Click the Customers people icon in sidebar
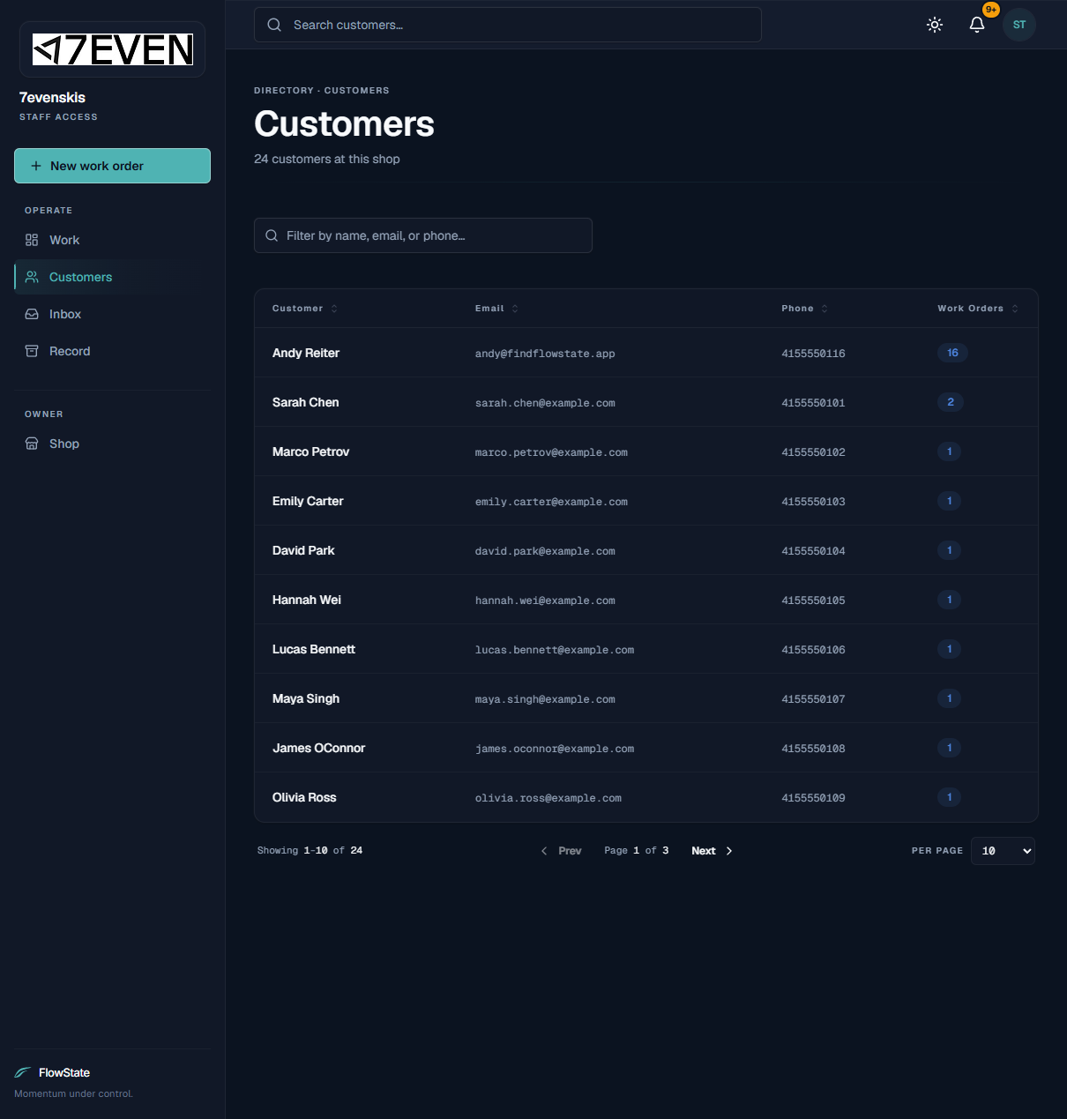1067x1119 pixels. point(32,277)
